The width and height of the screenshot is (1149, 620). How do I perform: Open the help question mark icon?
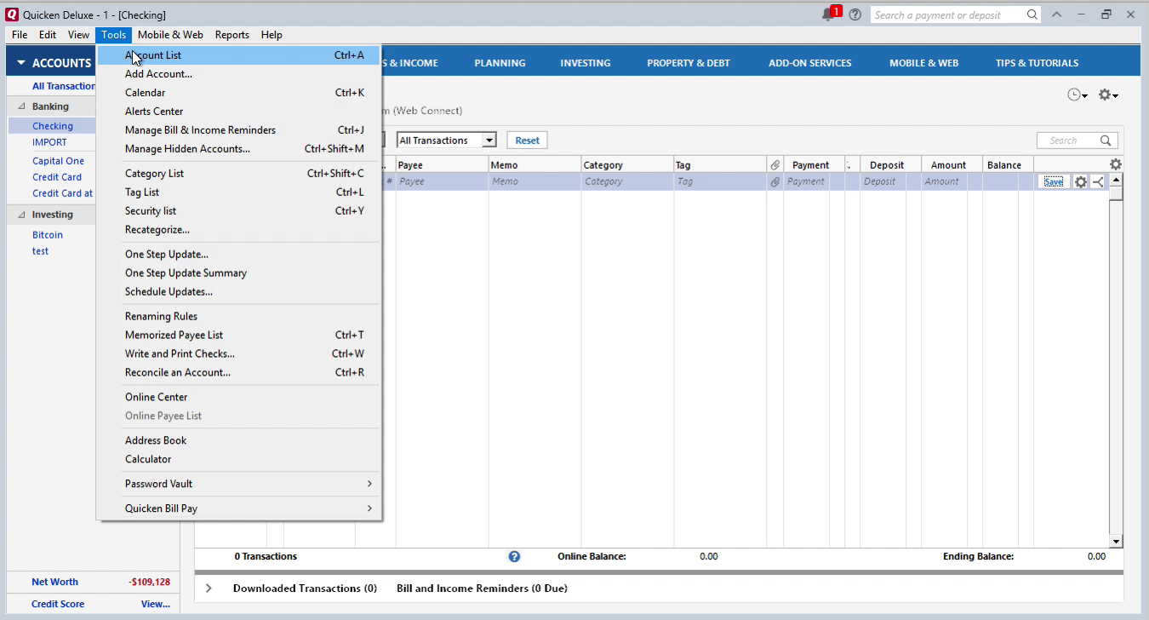tap(855, 14)
